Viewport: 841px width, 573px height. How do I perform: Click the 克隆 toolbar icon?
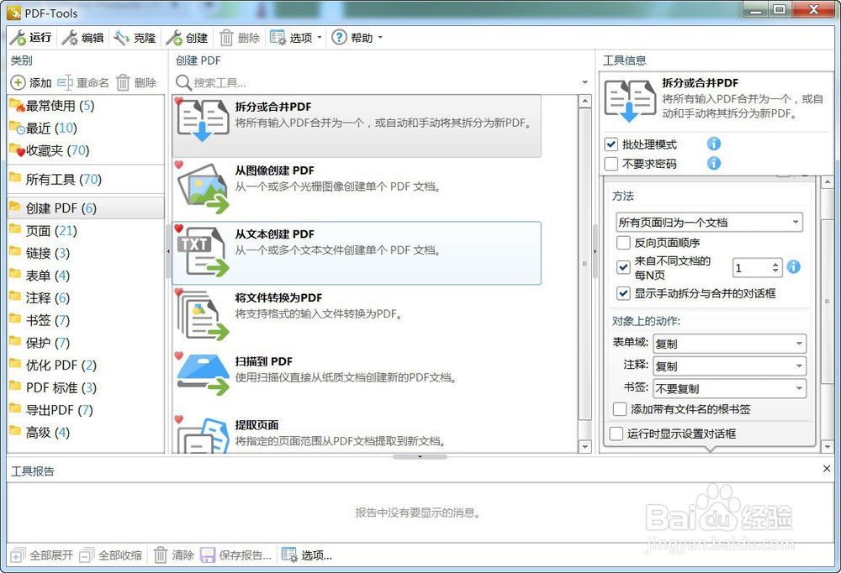coord(137,37)
